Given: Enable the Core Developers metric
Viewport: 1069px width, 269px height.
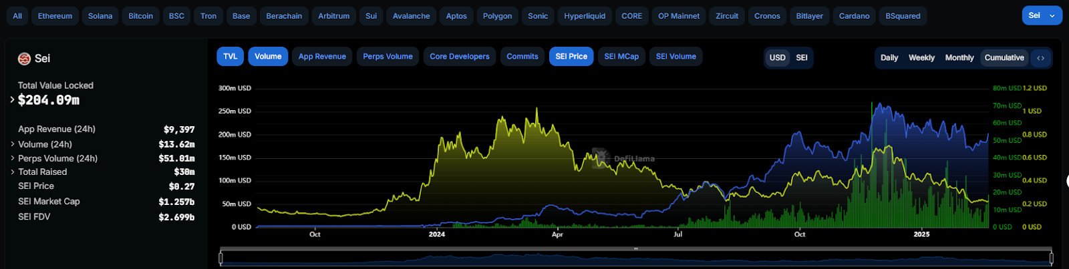Looking at the screenshot, I should click(x=460, y=57).
